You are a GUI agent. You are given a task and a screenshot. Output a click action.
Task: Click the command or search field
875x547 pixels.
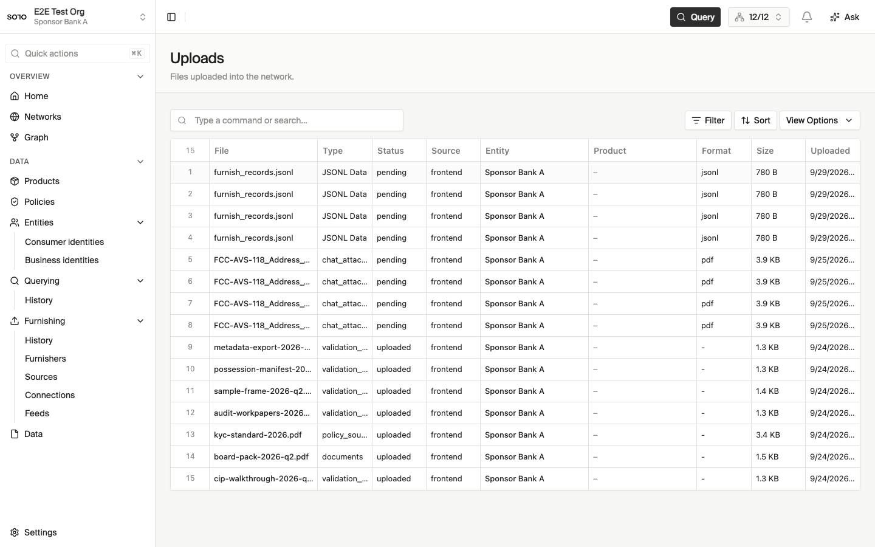click(x=287, y=120)
